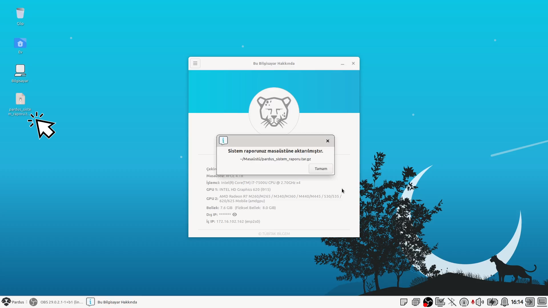Click the logout arrow tray icon
This screenshot has height=308, width=548.
(530, 302)
